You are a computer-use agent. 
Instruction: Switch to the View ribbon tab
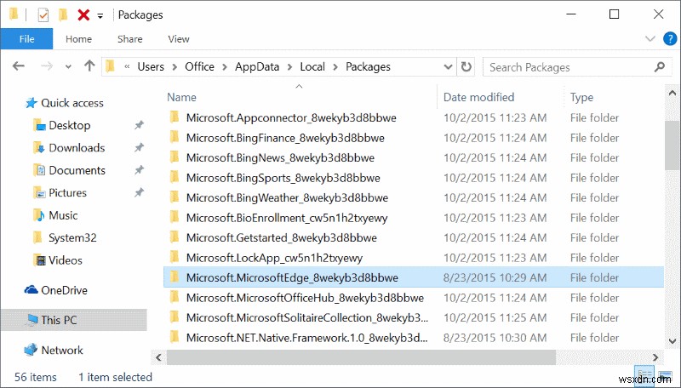(179, 39)
